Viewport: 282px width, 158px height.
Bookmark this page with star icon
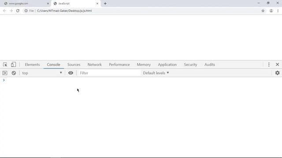click(263, 11)
